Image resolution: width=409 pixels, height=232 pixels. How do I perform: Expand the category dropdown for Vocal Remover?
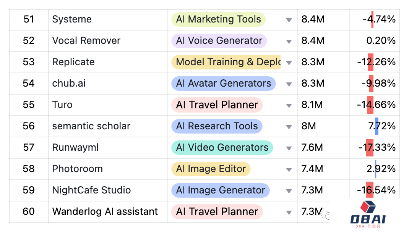pos(289,41)
